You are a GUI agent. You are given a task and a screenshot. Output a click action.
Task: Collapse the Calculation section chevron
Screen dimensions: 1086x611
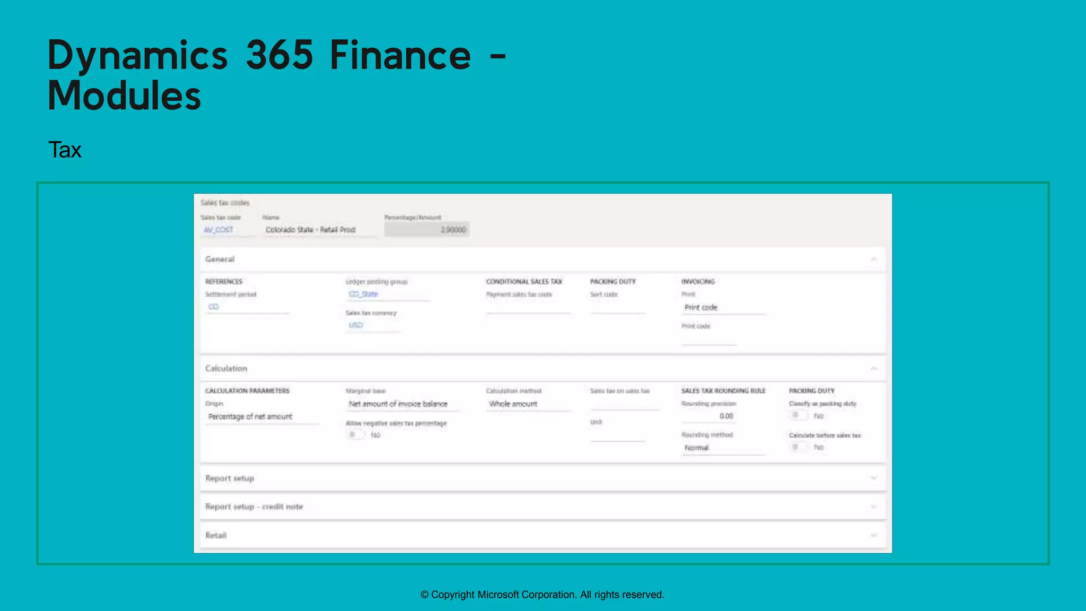point(873,369)
